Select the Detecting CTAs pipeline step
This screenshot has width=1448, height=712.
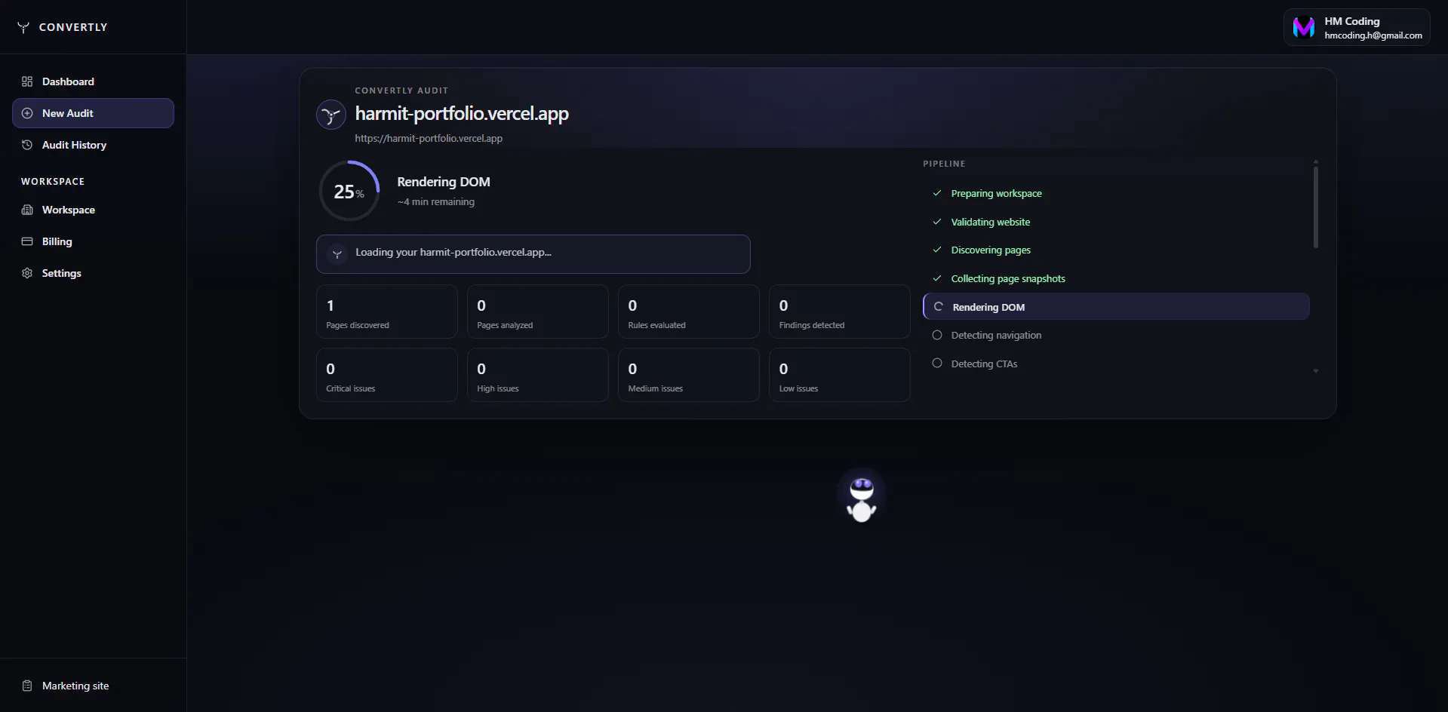click(1116, 364)
